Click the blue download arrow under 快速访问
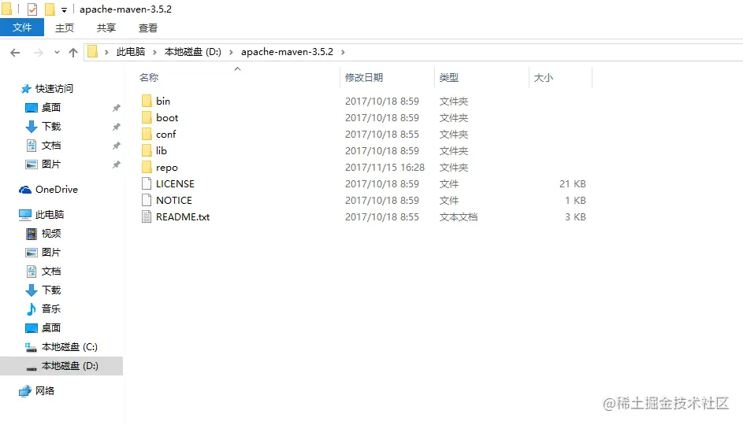The width and height of the screenshot is (743, 425). pos(32,127)
